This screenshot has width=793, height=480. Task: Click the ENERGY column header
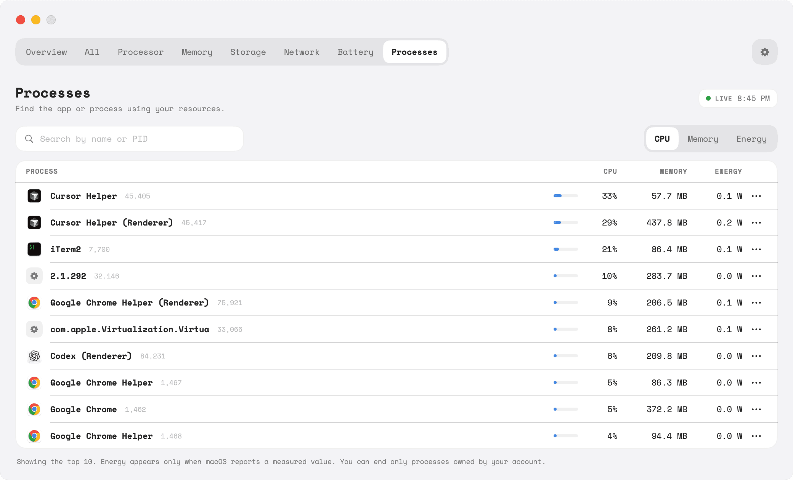tap(728, 171)
